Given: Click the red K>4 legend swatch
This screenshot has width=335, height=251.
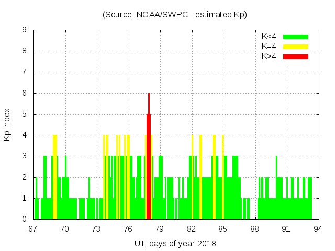Looking at the screenshot, I should 296,56.
